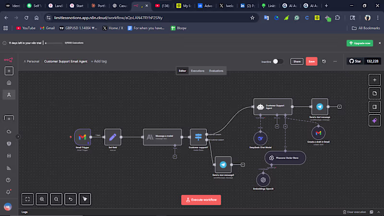The image size is (384, 216).
Task: Dismiss the trial banner
Action: click(380, 43)
